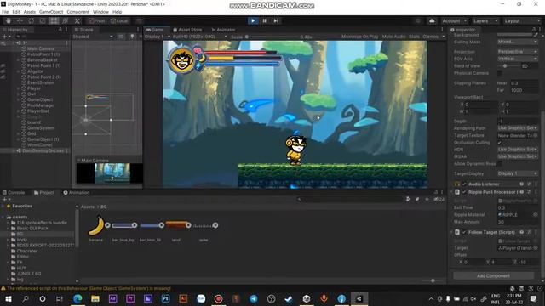Select the Scale tool in toolbar
545x306 pixels.
pyautogui.click(x=43, y=20)
